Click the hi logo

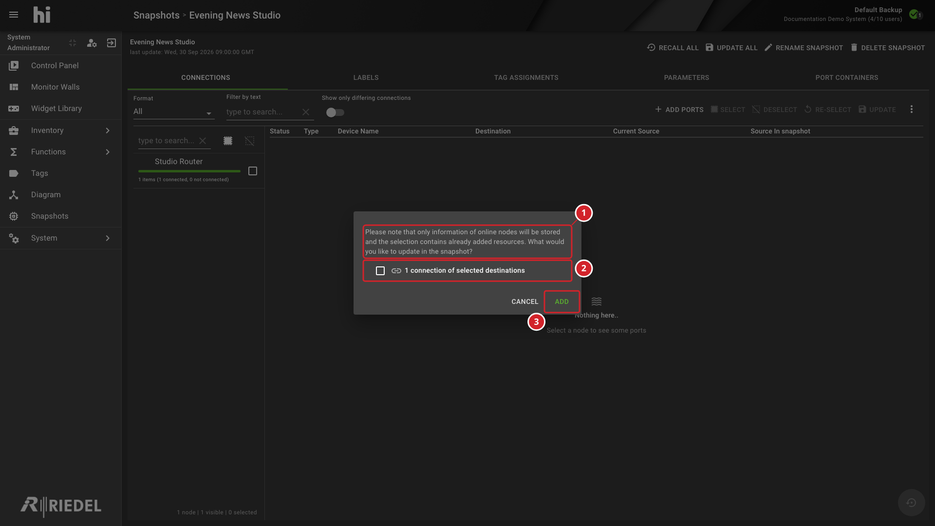42,15
